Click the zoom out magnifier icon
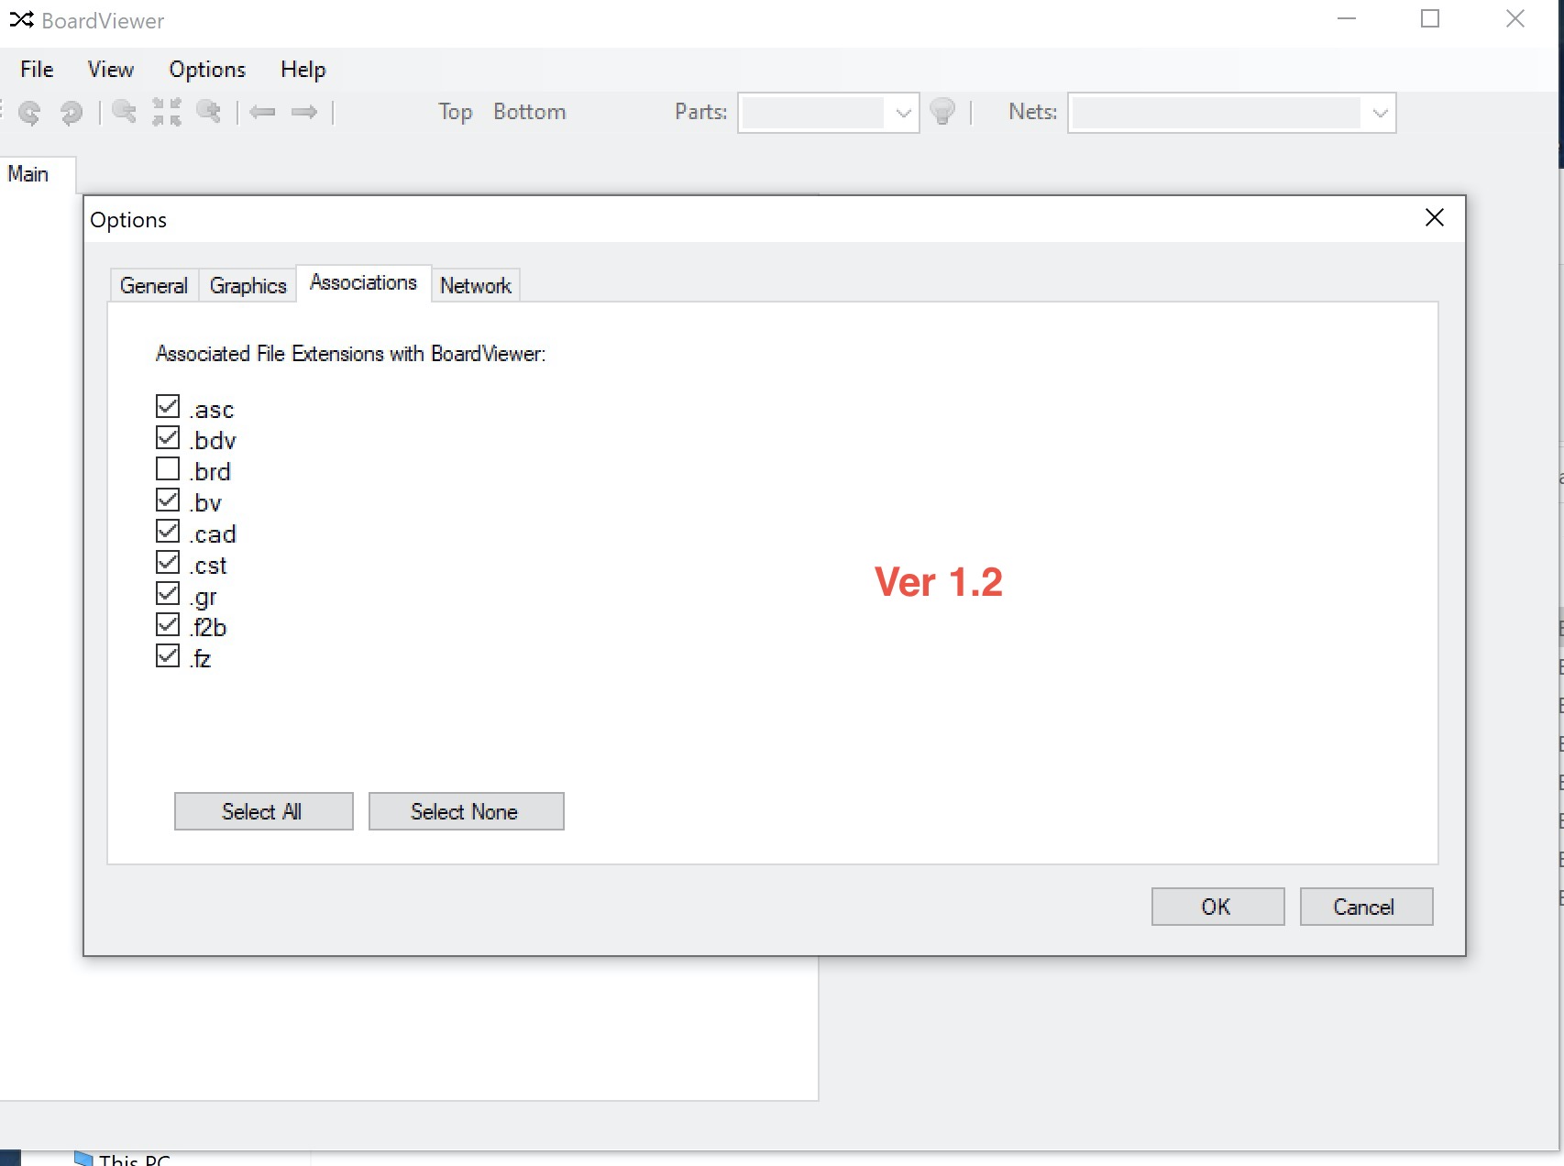The image size is (1564, 1166). click(124, 112)
